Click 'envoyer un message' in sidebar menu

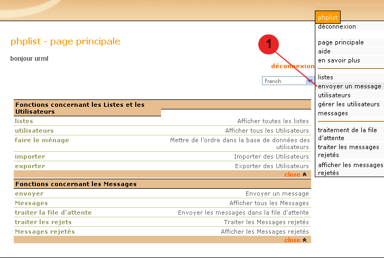(x=349, y=86)
